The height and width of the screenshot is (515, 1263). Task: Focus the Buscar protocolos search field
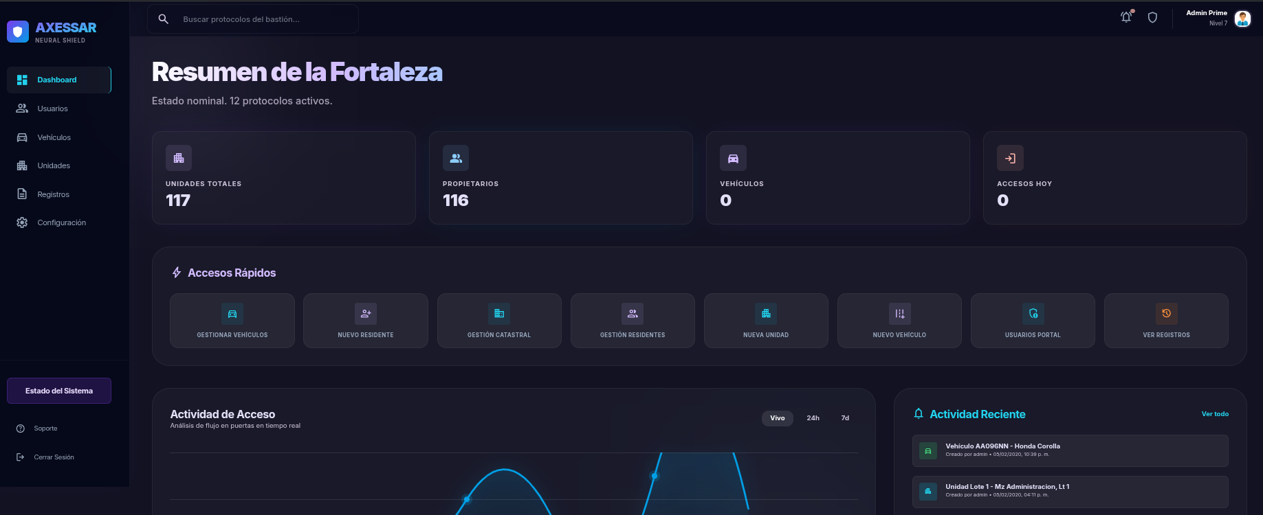(x=265, y=19)
